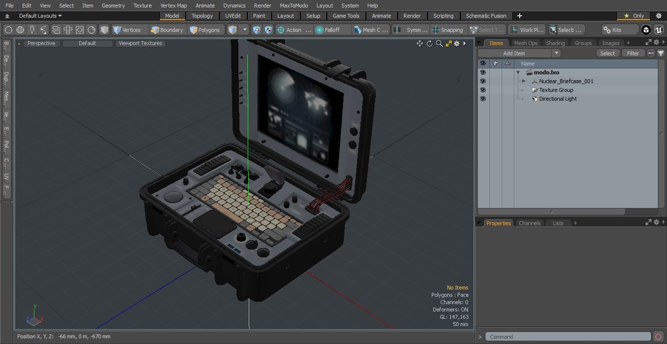
Task: Click the circle select-through icon in toolbar
Action: tap(8, 30)
